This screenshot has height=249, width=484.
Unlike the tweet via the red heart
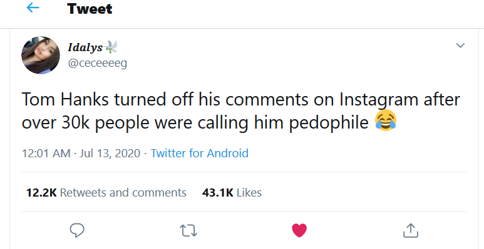(299, 230)
